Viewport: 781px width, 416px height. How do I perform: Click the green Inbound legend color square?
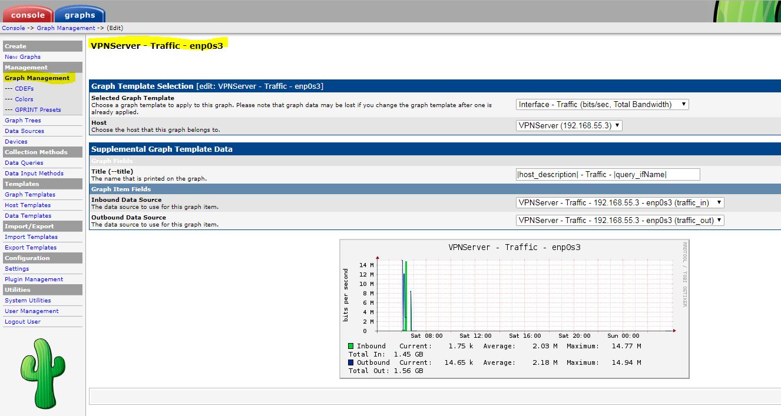pos(351,346)
